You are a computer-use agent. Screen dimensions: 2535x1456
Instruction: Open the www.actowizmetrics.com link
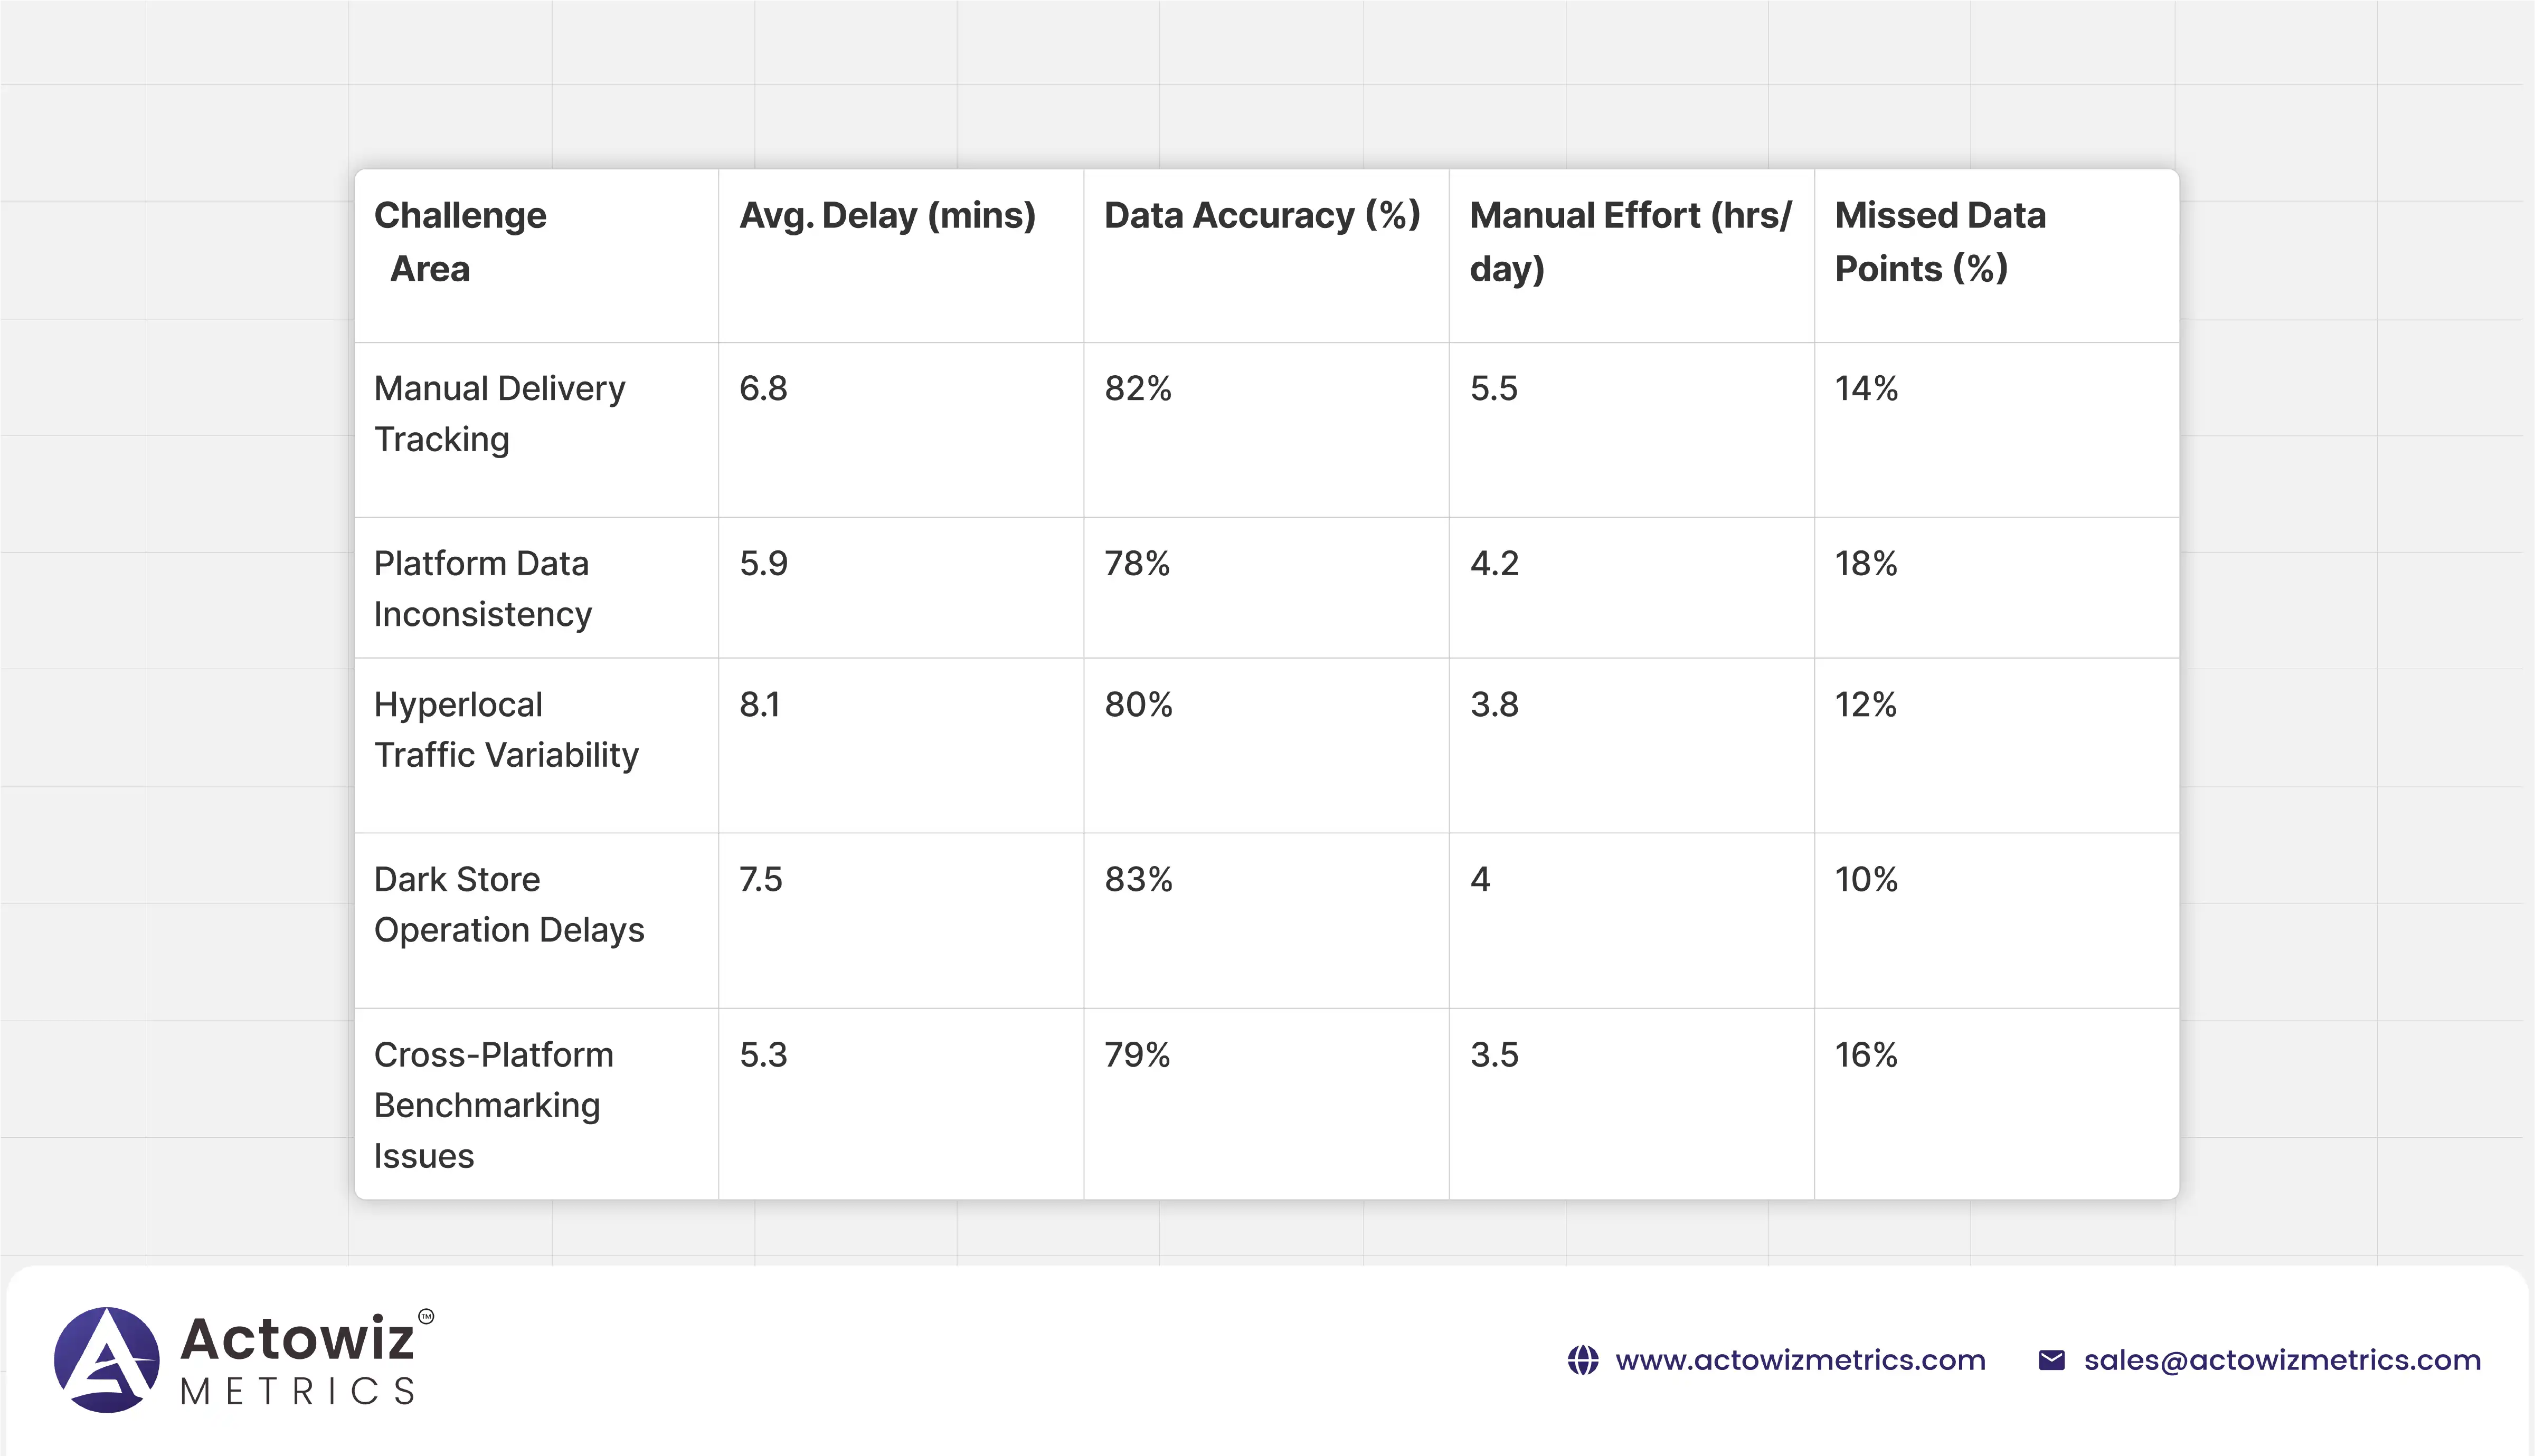tap(1800, 1360)
